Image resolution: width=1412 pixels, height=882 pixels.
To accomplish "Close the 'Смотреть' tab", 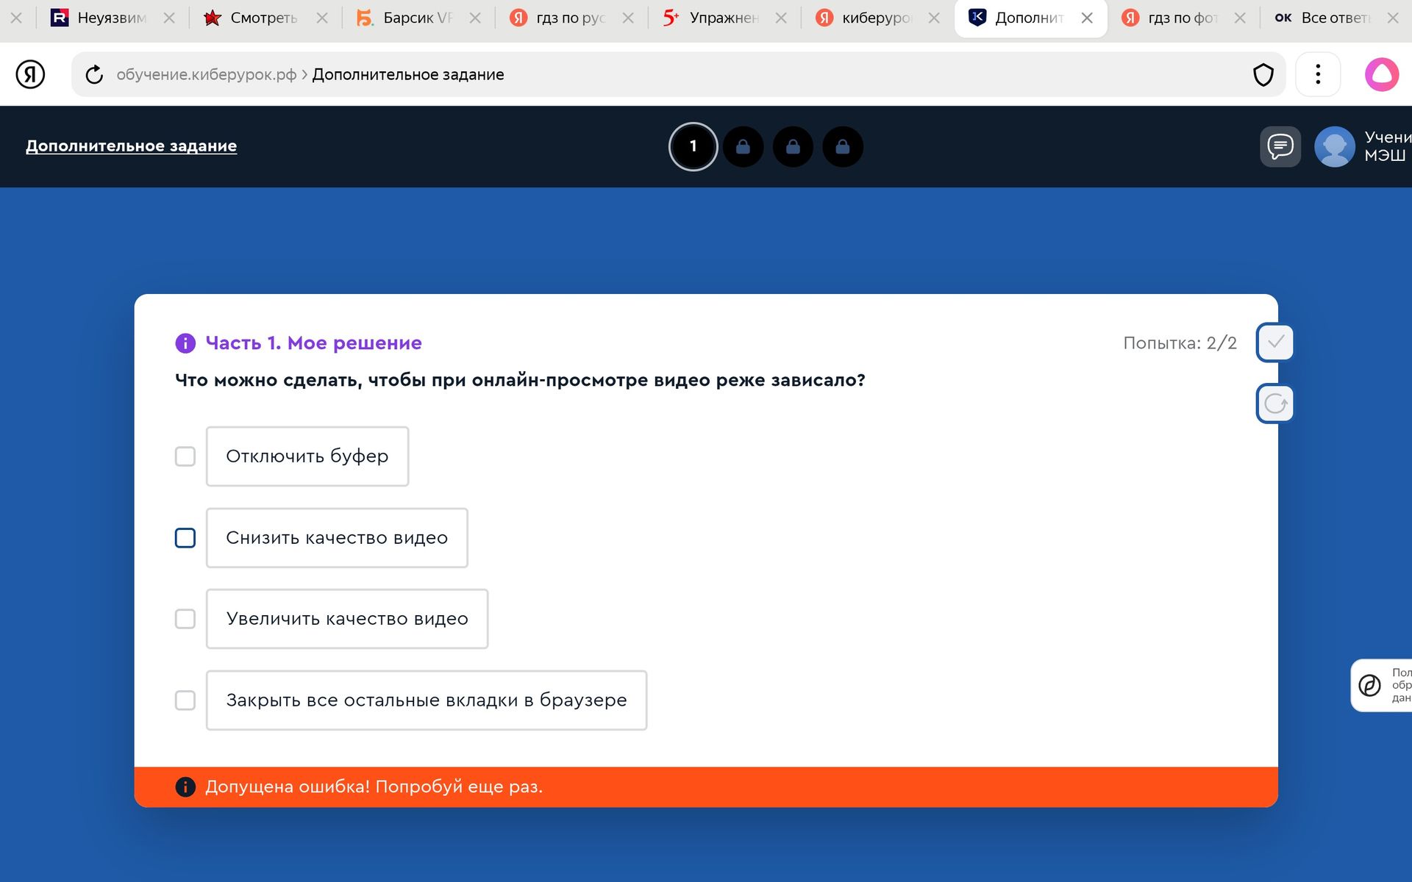I will click(x=322, y=18).
